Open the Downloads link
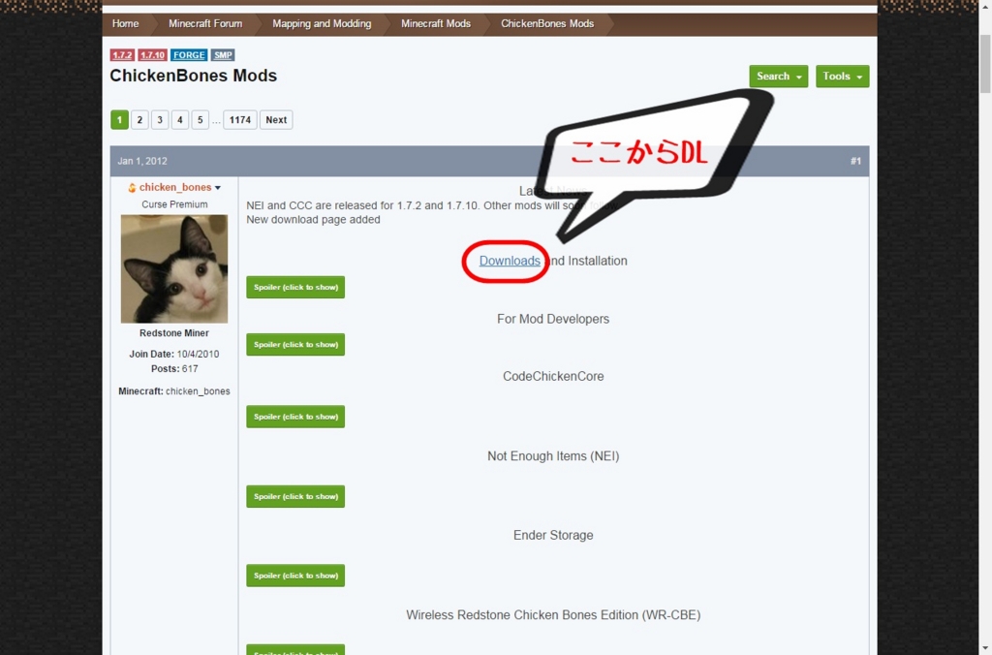Screen dimensions: 992x655 click(x=510, y=261)
